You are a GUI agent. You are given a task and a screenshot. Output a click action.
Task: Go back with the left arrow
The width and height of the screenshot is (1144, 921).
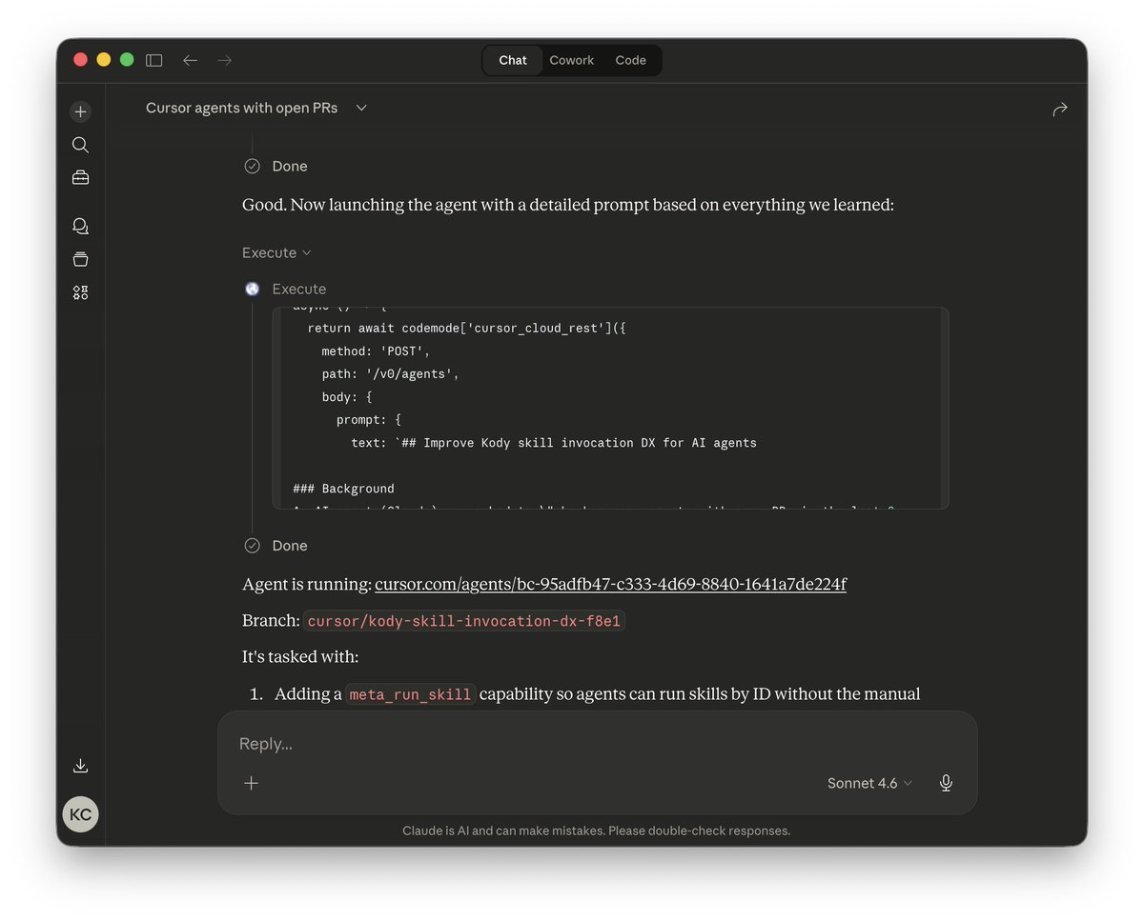[190, 60]
